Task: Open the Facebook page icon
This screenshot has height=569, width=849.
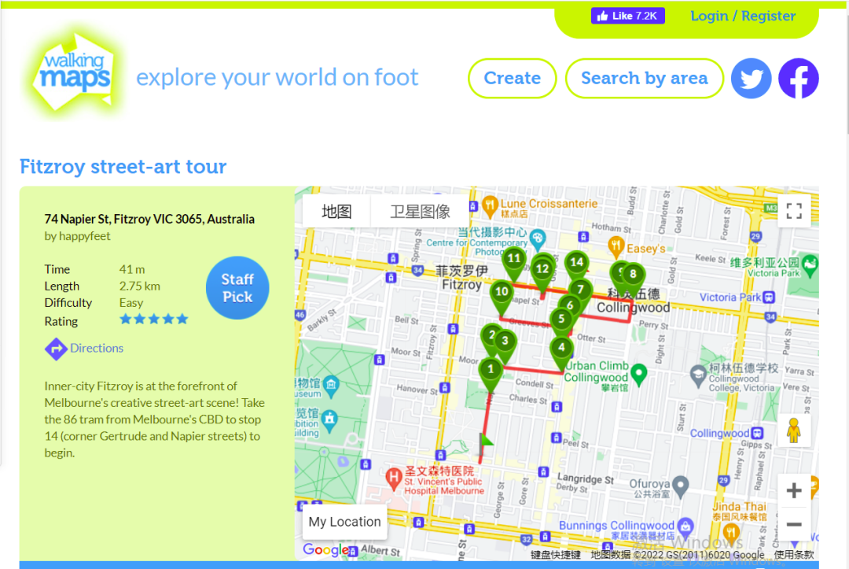Action: (798, 79)
